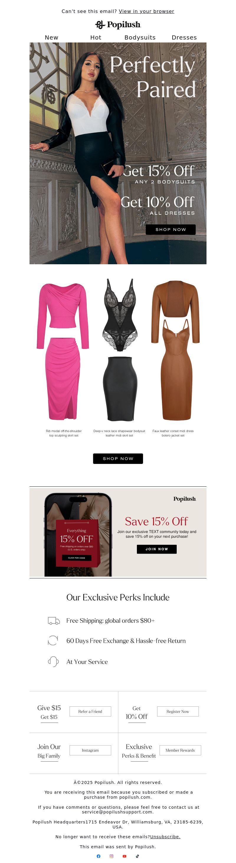Click SHOP NOW below product sets

[118, 459]
